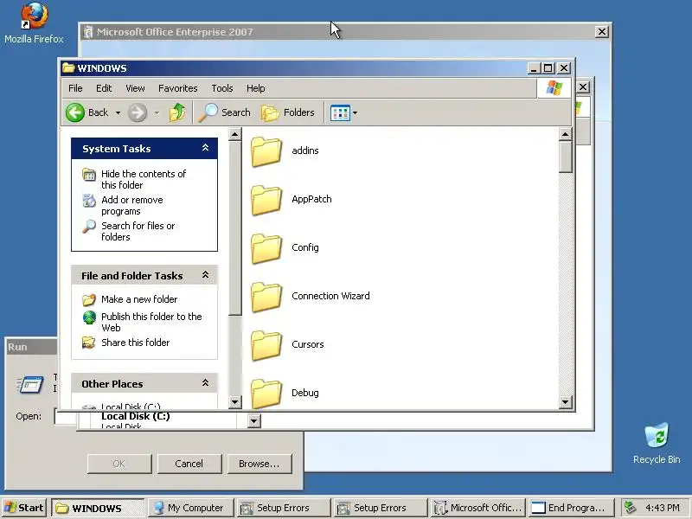Select the Connection Wizard folder icon
Viewport: 692px width, 519px height.
[266, 297]
